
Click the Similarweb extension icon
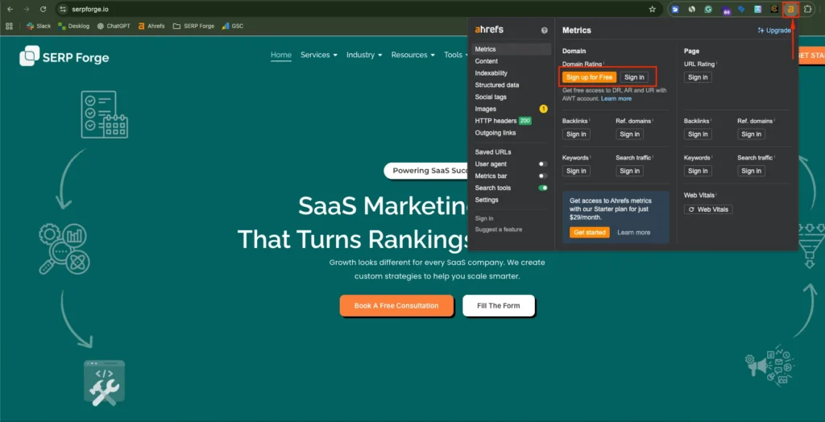[692, 9]
